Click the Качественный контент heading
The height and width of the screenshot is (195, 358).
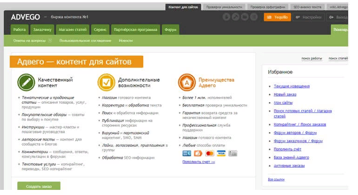point(55,82)
